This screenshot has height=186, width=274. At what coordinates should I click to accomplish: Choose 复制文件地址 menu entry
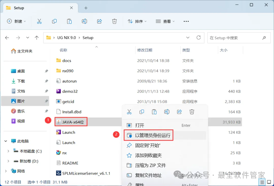pyautogui.click(x=165, y=175)
